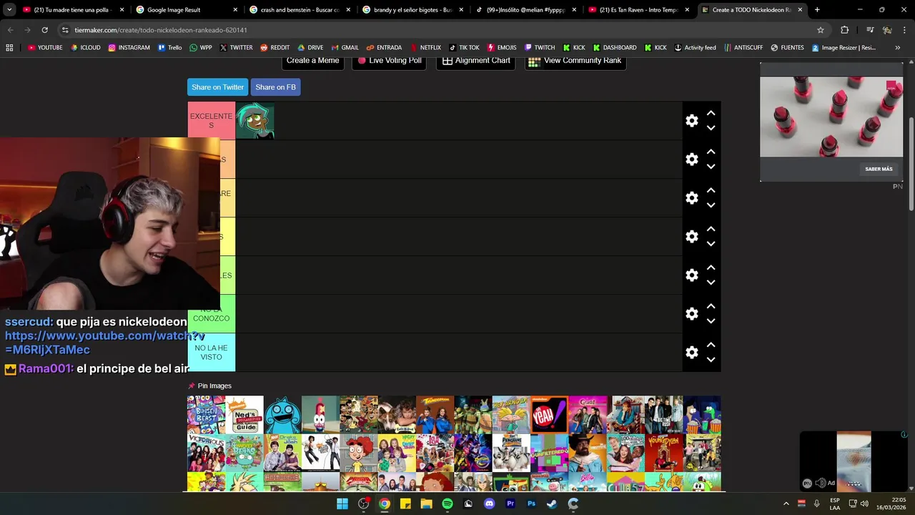Switch to Tu madre tiene una polla tab
This screenshot has height=515, width=915.
tap(72, 10)
